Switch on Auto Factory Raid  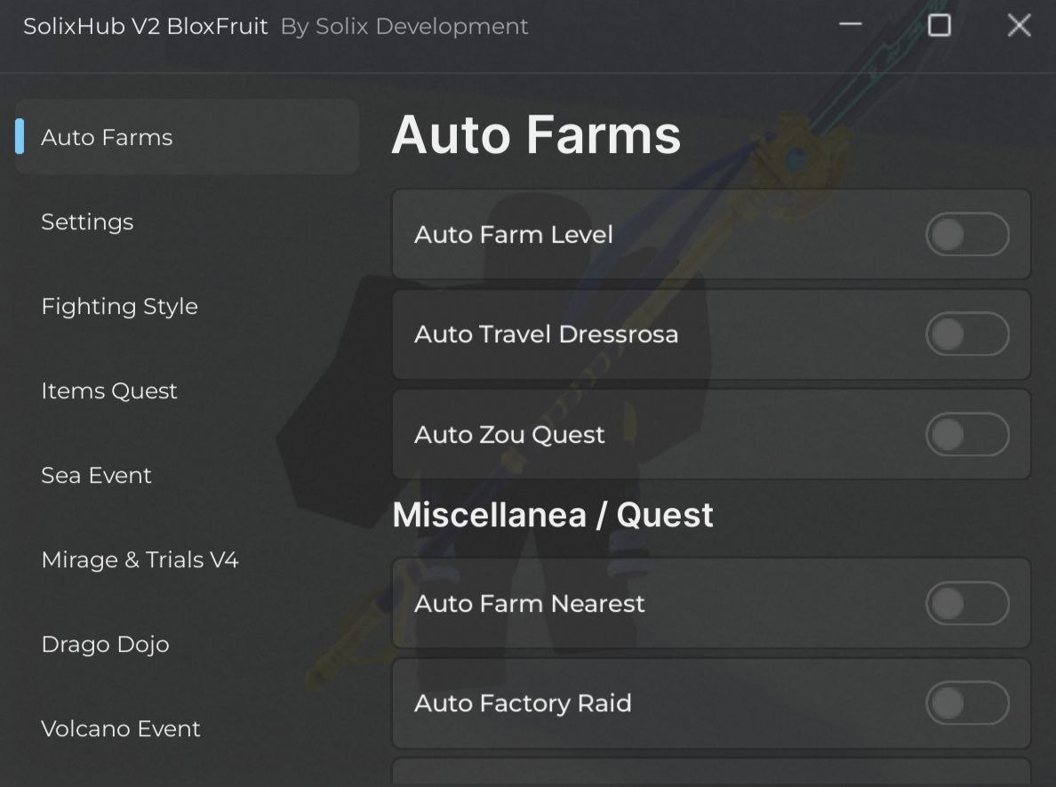(x=966, y=703)
